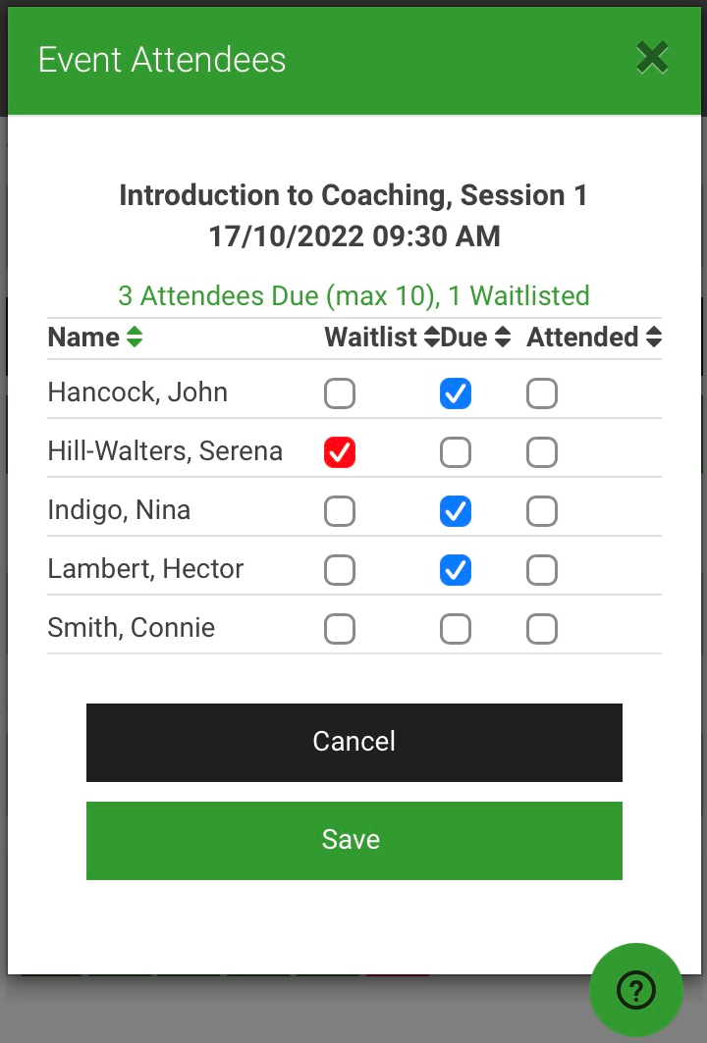This screenshot has width=707, height=1043.
Task: Save the attendee changes
Action: point(354,841)
